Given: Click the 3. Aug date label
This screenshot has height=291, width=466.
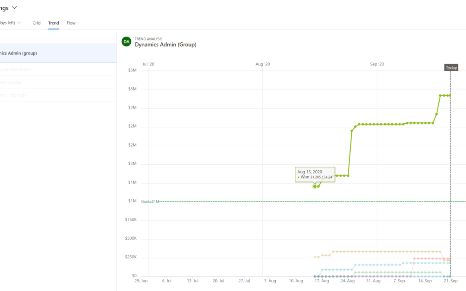Looking at the screenshot, I should [270, 281].
